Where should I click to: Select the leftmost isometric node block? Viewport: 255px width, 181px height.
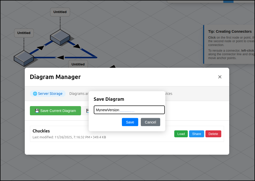point(24,58)
